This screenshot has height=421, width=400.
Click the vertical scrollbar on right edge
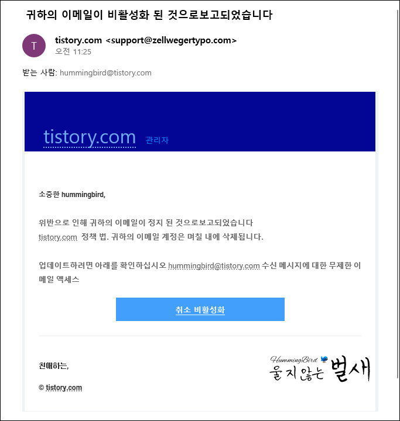pos(398,194)
